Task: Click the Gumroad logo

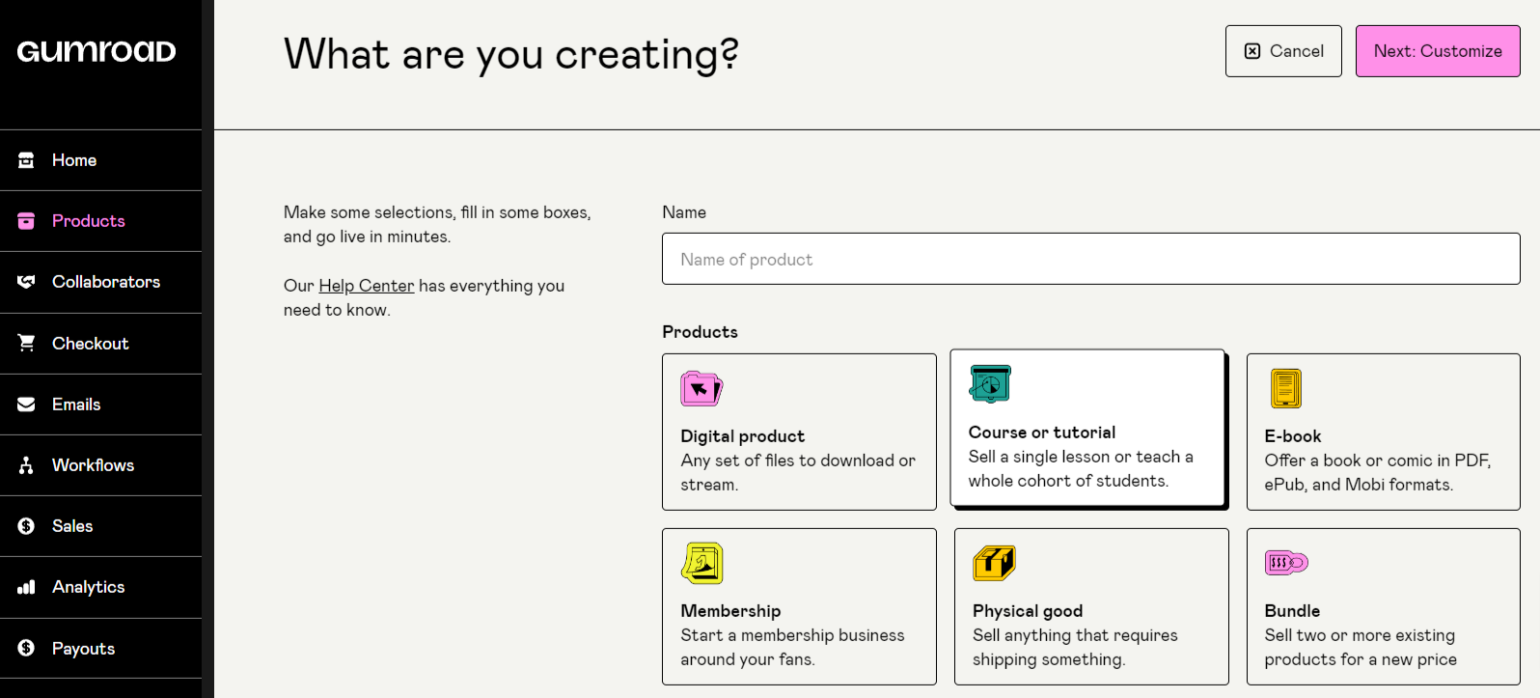Action: pos(96,51)
